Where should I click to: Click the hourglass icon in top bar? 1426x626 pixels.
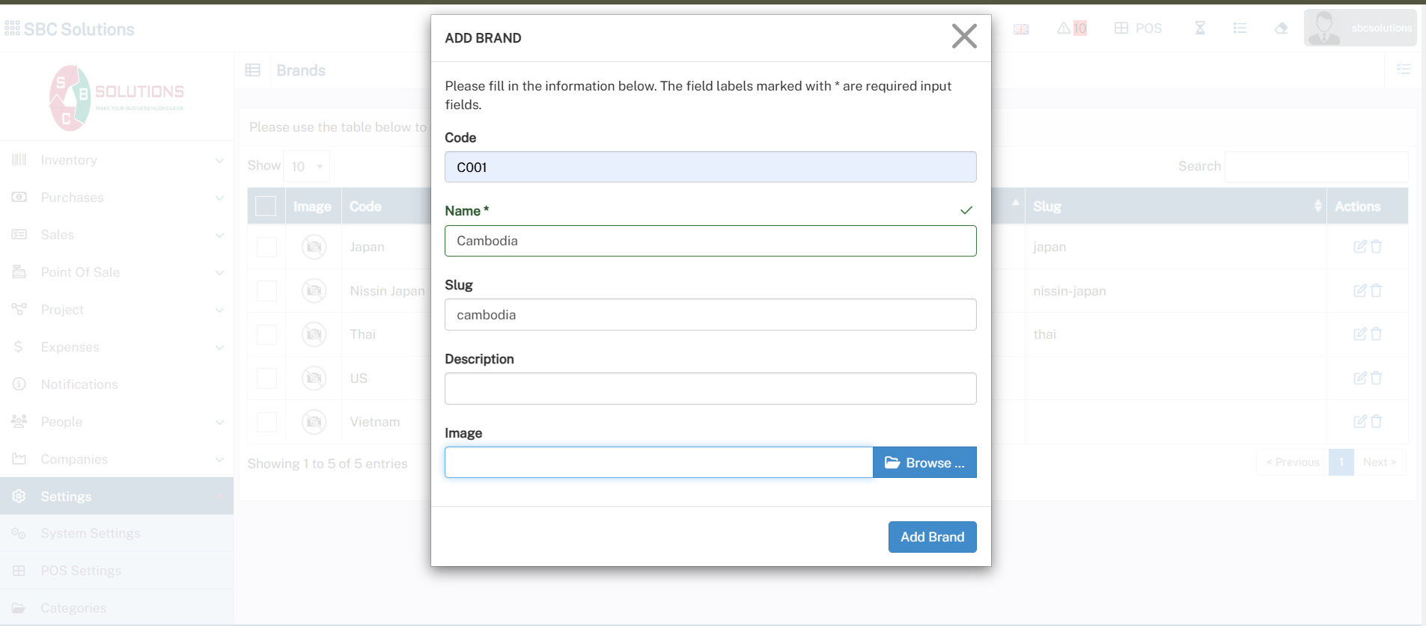[1200, 28]
